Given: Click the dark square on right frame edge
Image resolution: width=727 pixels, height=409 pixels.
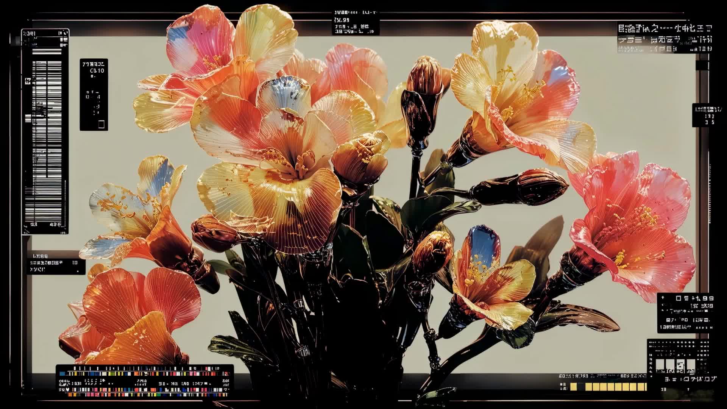Looking at the screenshot, I should click(702, 66).
